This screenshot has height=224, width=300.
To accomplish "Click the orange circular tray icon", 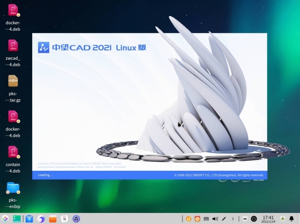I will click(189, 219).
